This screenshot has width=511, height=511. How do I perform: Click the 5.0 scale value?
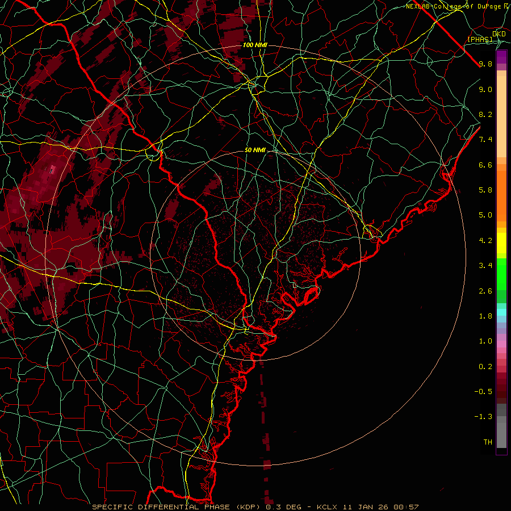coord(485,215)
